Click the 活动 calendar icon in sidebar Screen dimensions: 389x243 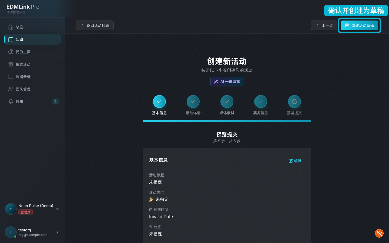coord(11,39)
